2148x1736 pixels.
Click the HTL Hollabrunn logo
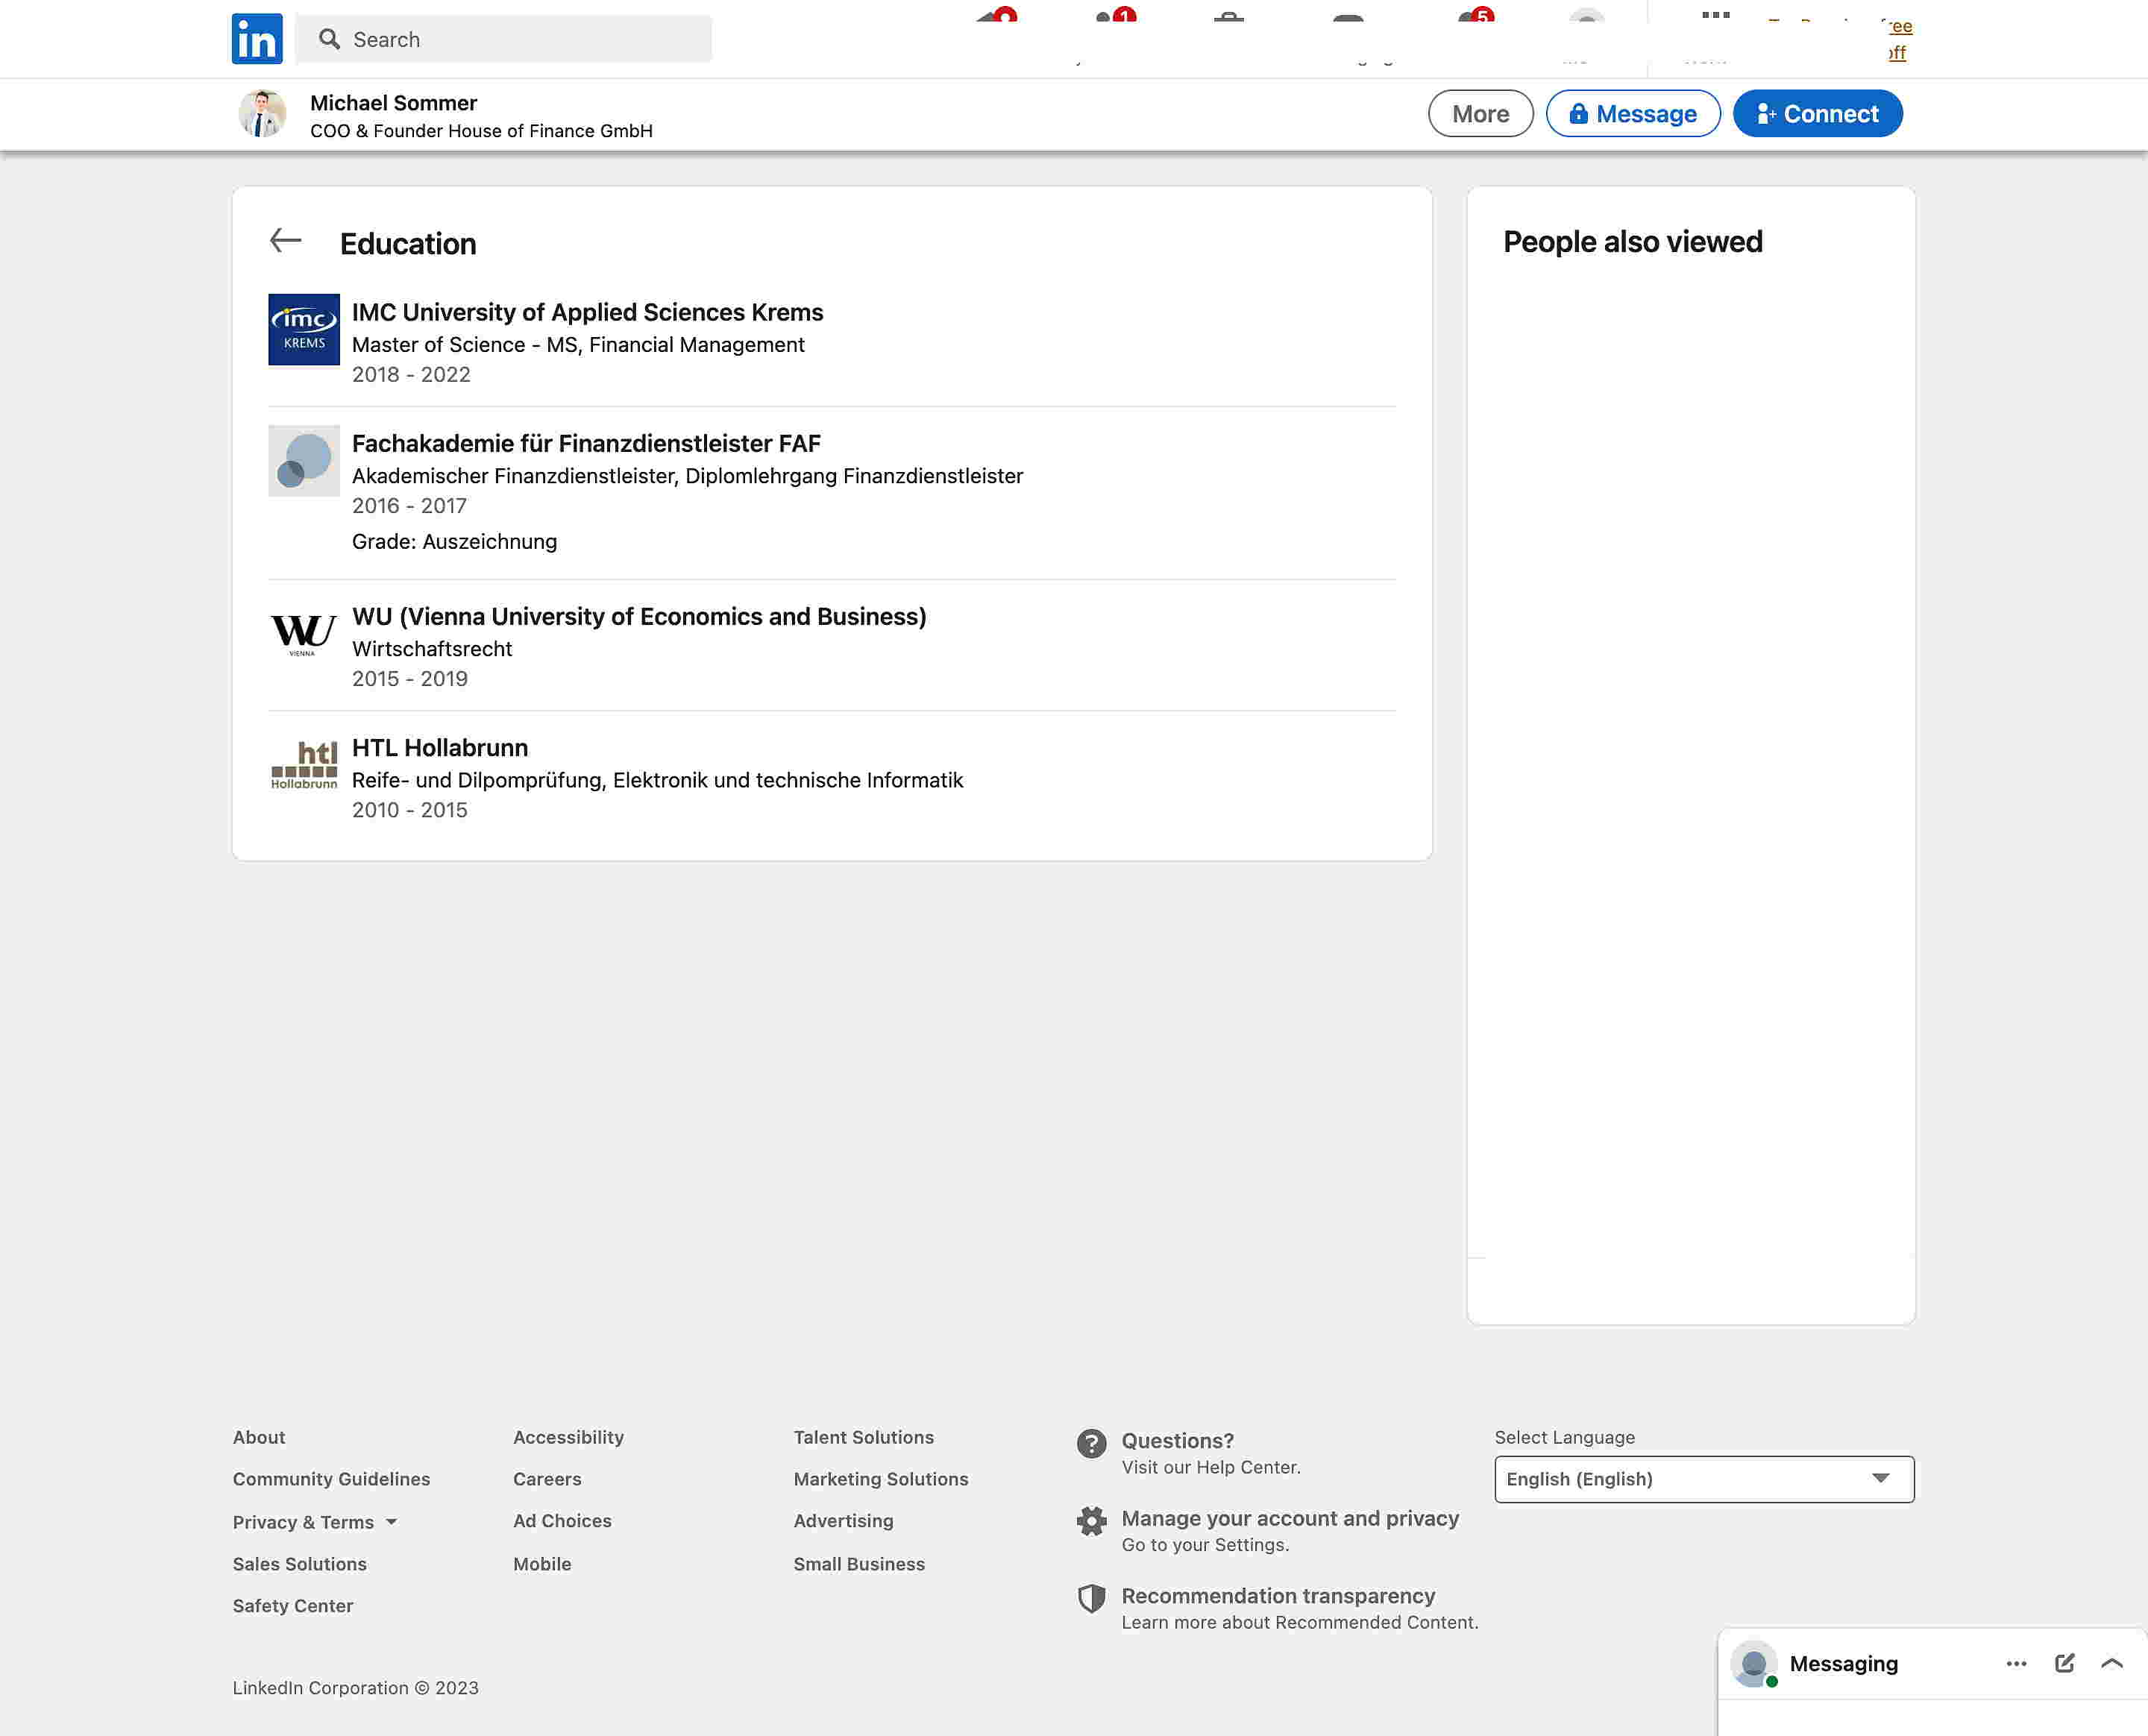click(x=304, y=765)
